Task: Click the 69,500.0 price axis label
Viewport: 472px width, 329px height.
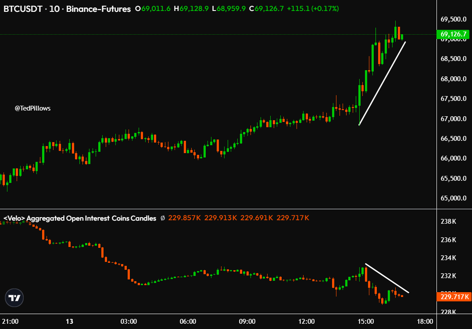Action: tap(453, 19)
